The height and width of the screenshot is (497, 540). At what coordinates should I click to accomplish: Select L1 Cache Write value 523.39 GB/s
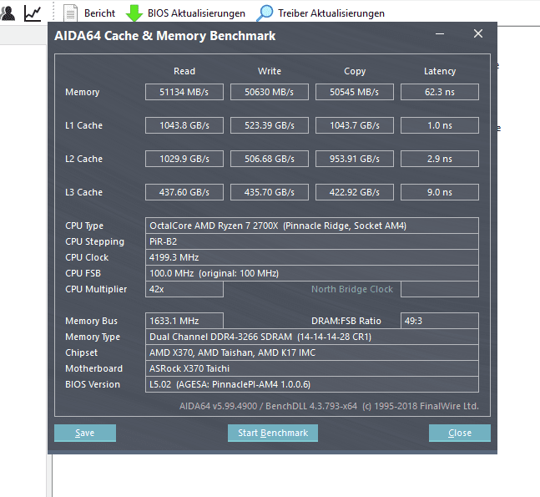[270, 125]
